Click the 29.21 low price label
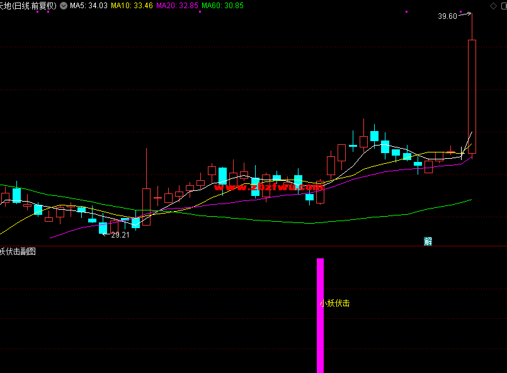 point(120,235)
